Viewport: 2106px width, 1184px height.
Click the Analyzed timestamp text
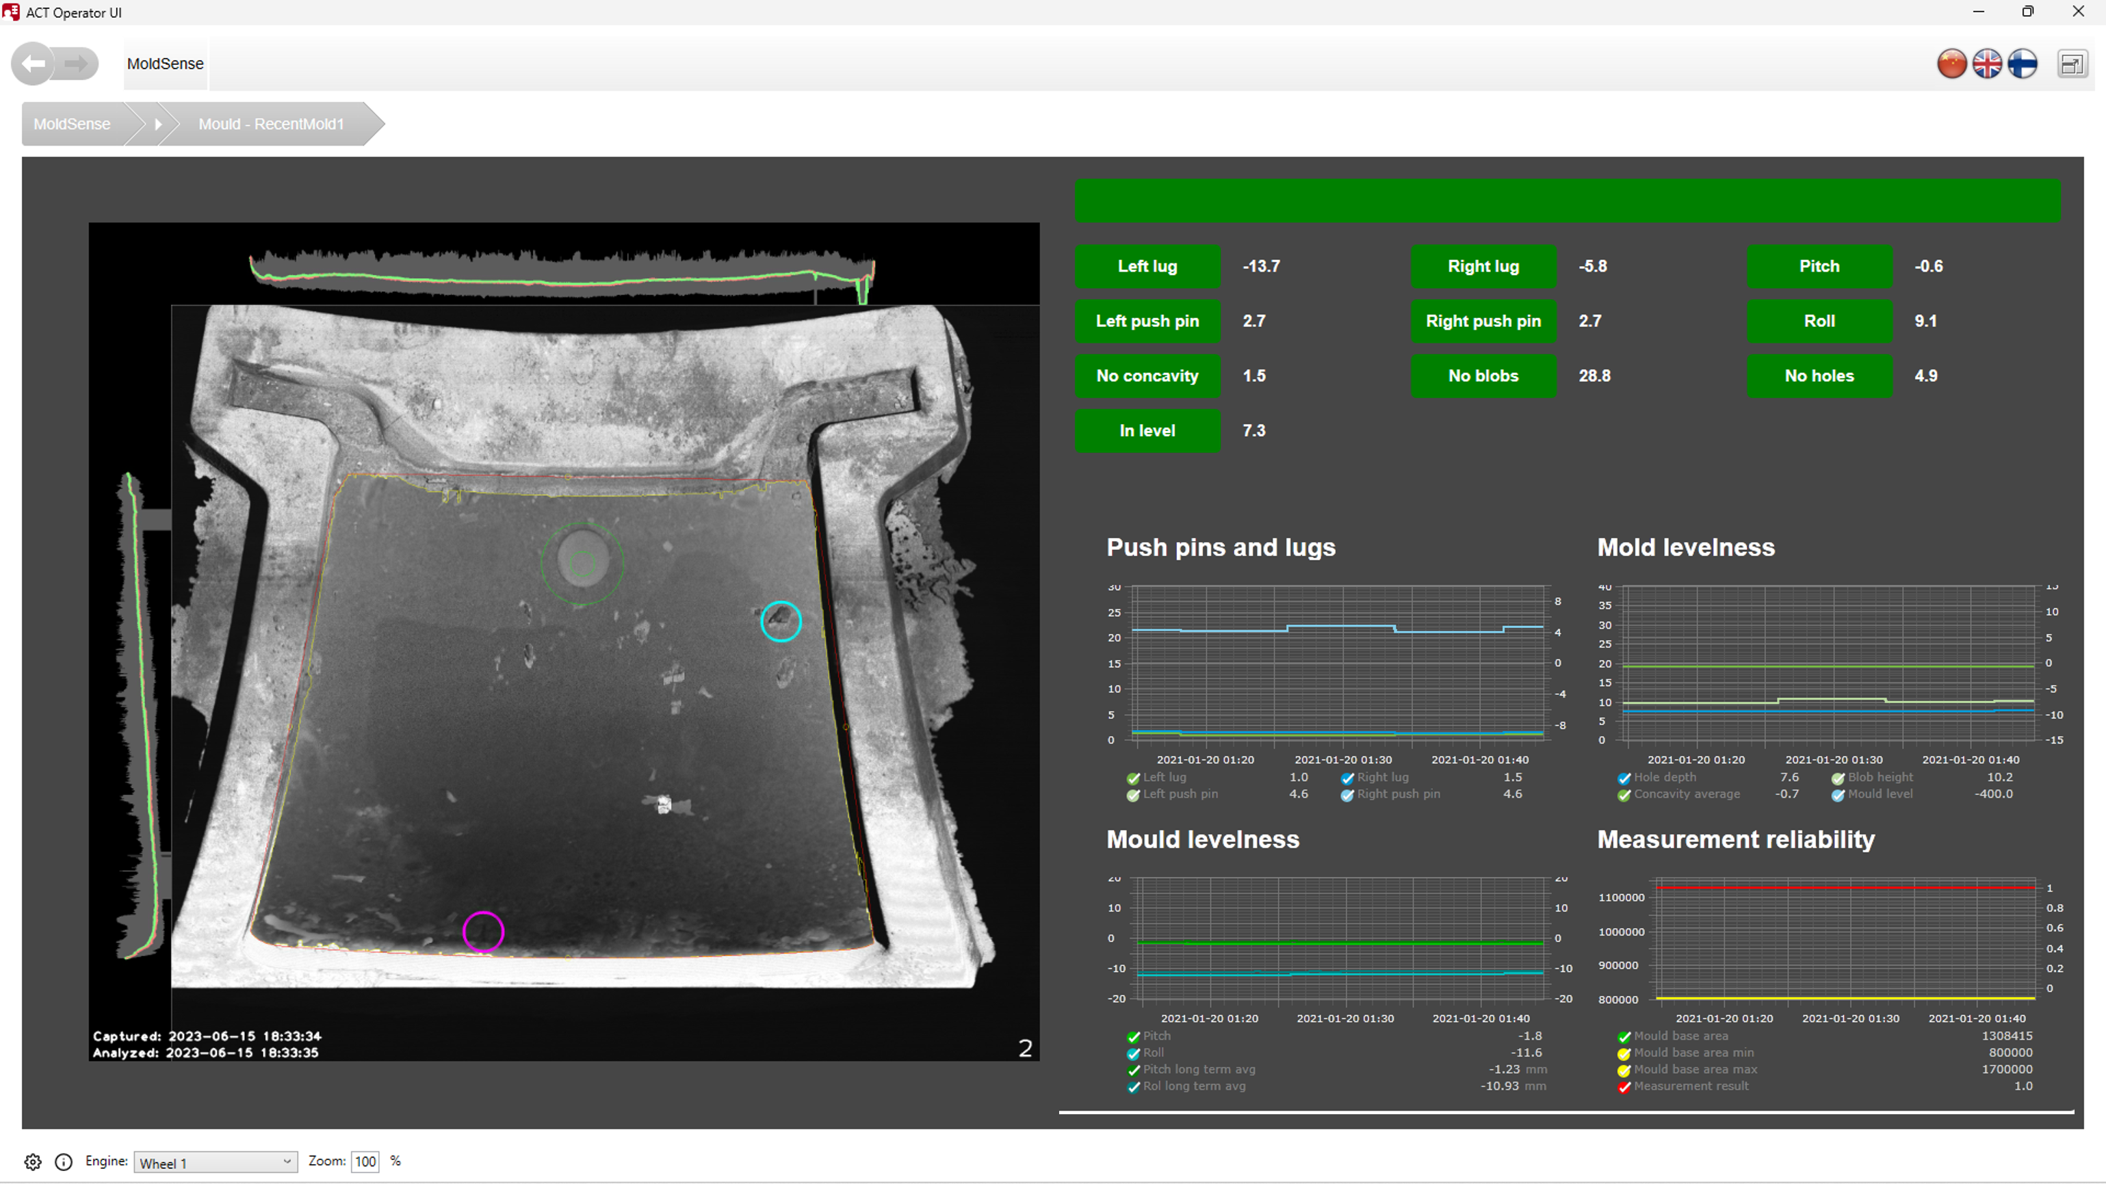pos(205,1053)
